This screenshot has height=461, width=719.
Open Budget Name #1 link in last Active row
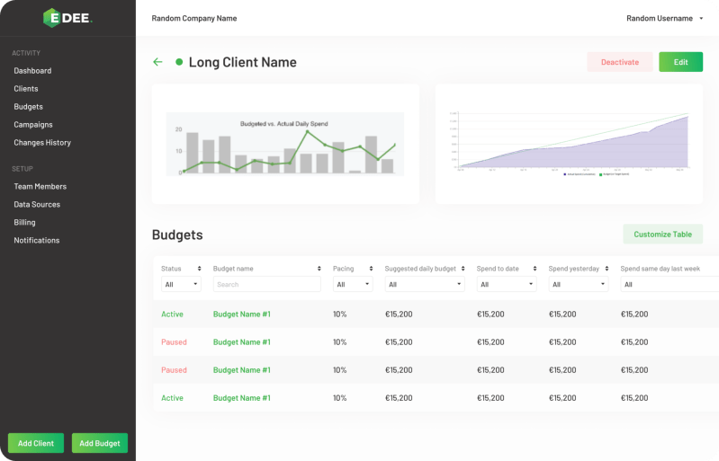click(242, 398)
